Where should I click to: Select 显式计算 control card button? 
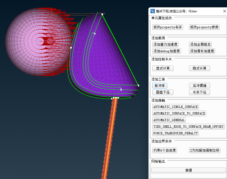point(163,68)
